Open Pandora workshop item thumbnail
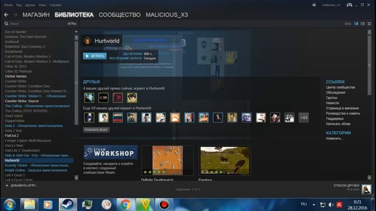376x211 pixels. pyautogui.click(x=224, y=161)
